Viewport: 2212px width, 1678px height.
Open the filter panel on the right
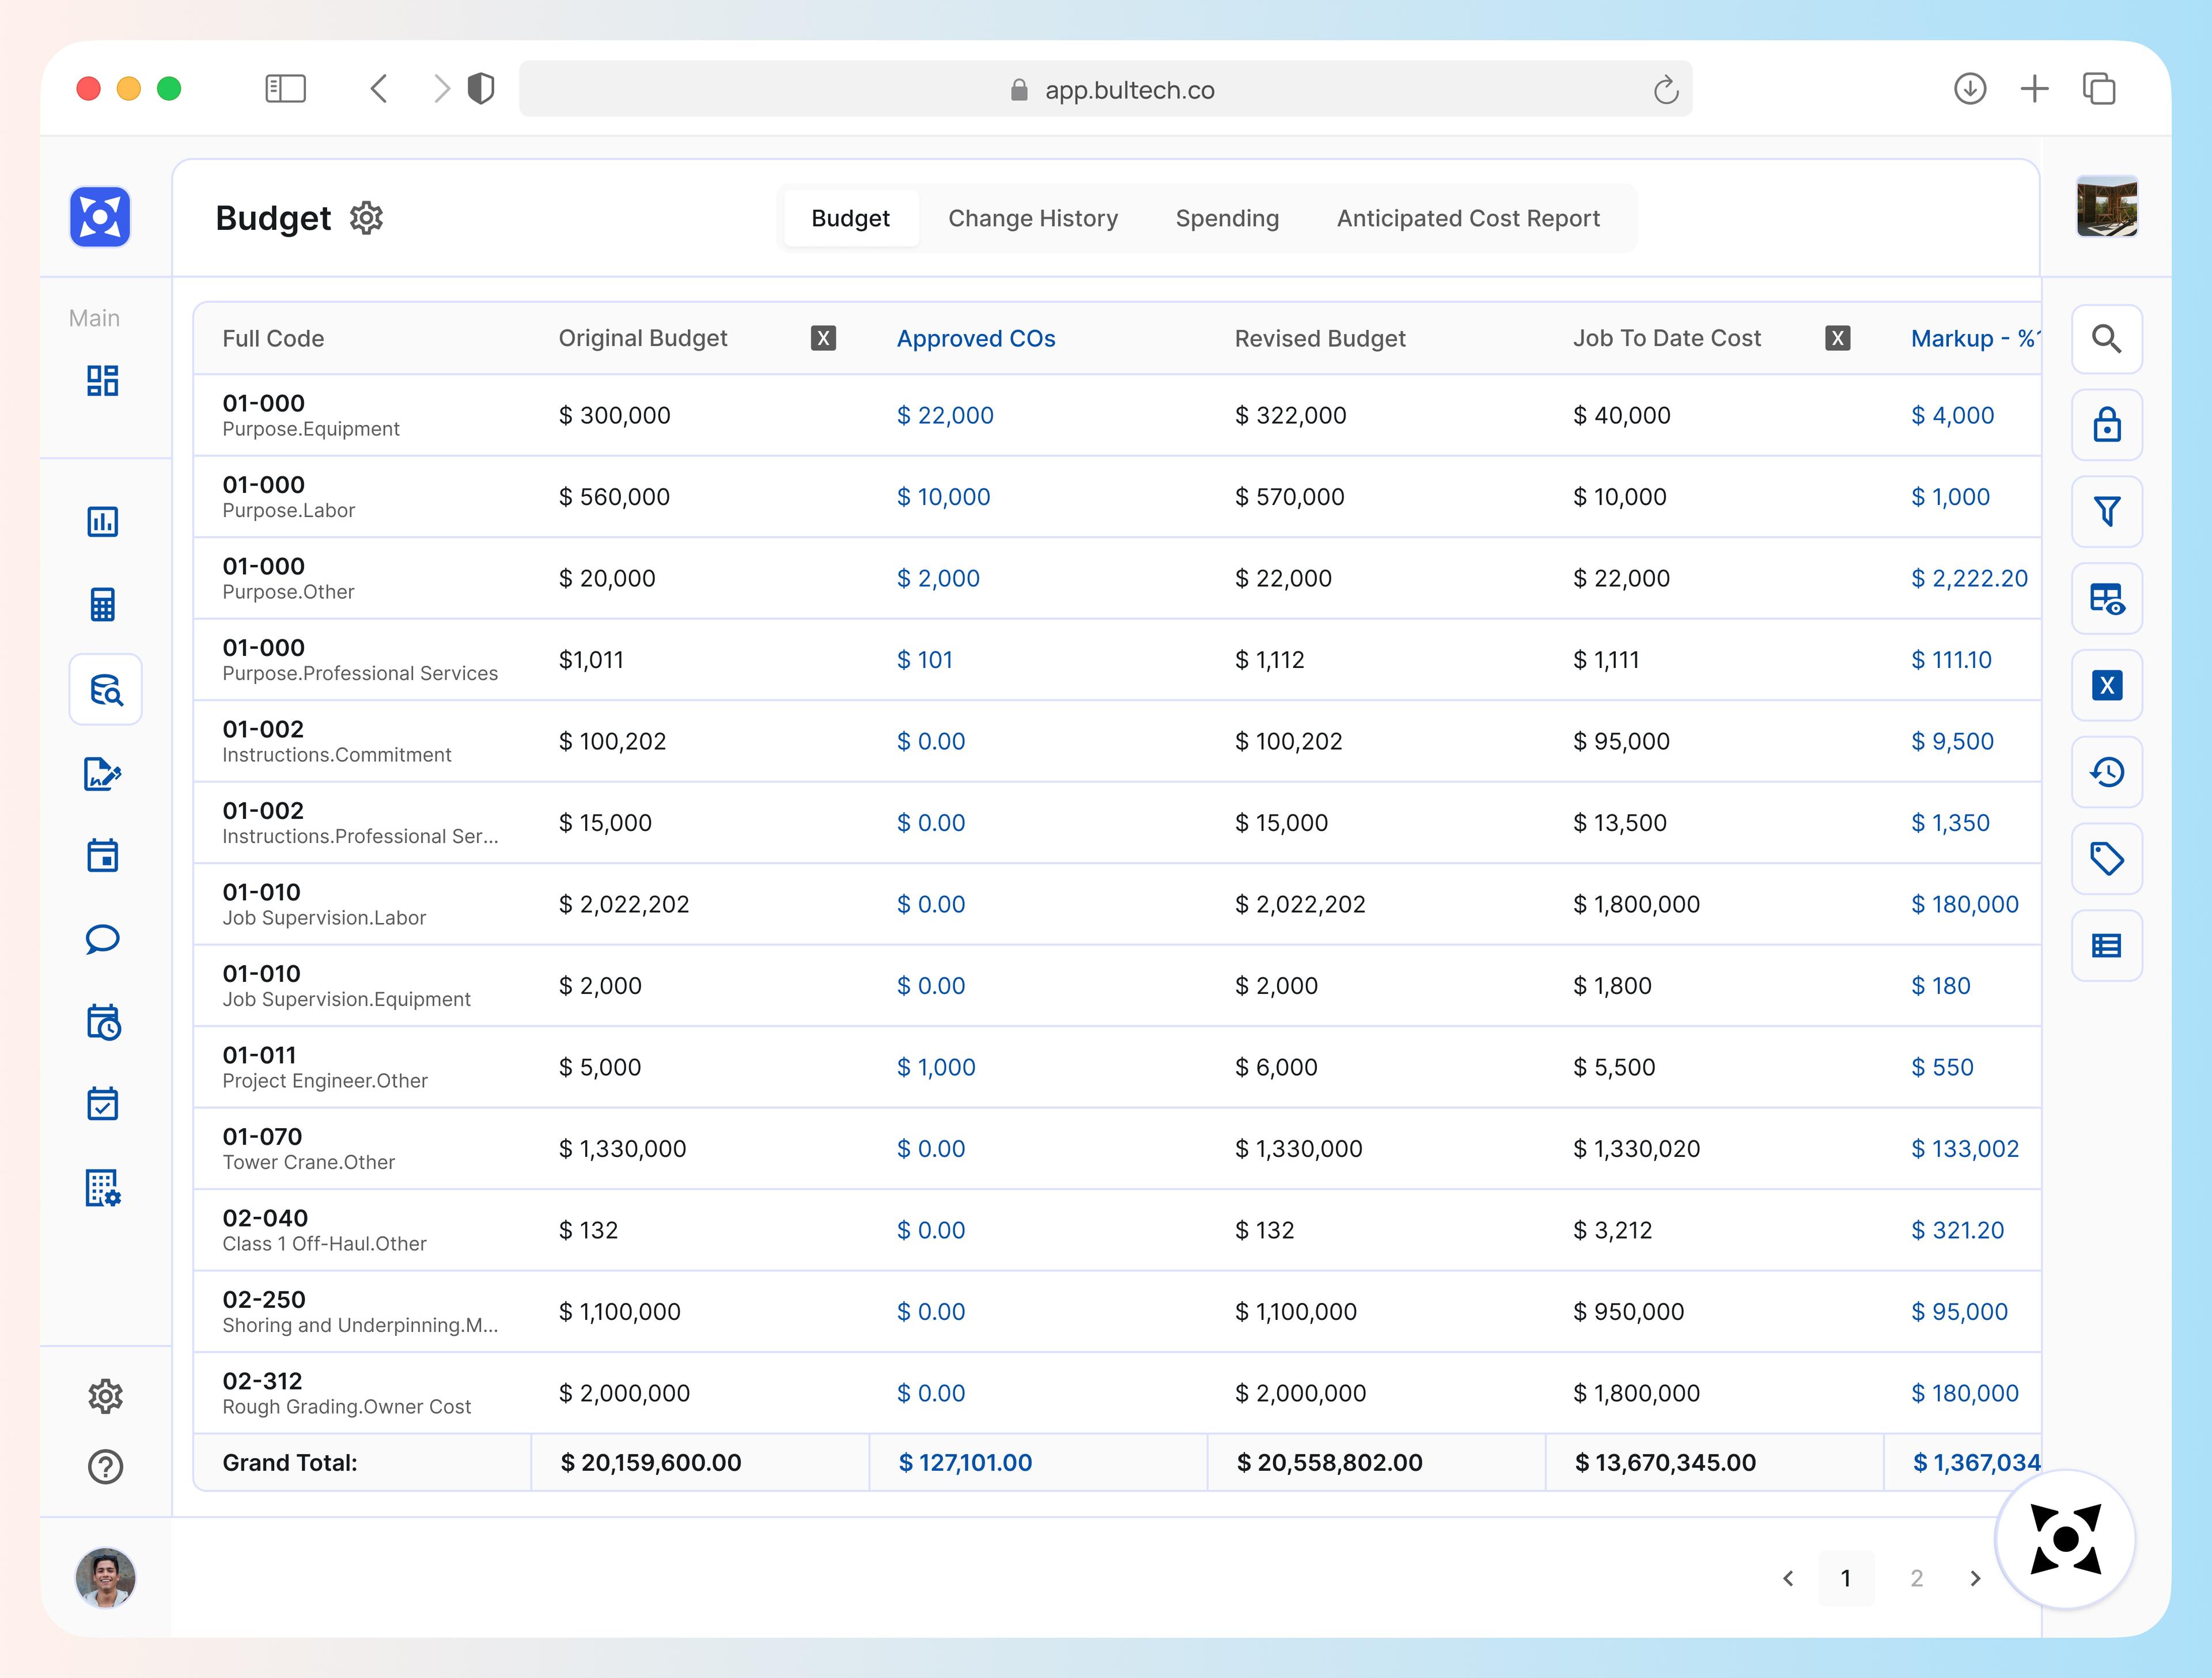click(x=2107, y=512)
